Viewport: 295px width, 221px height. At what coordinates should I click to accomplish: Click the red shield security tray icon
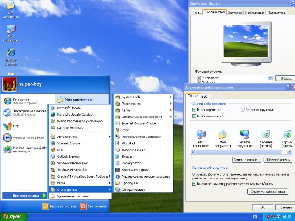pyautogui.click(x=268, y=217)
